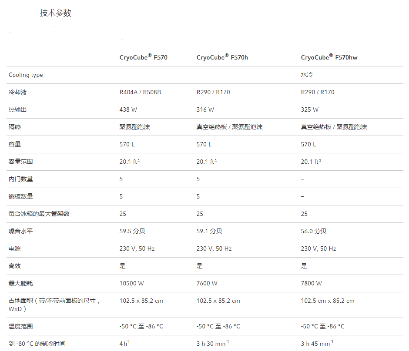Select the CryoCube F570 column header

click(x=143, y=57)
